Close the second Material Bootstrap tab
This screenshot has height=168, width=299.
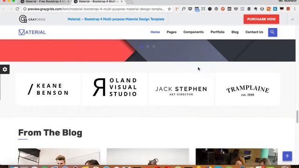tap(121, 1)
